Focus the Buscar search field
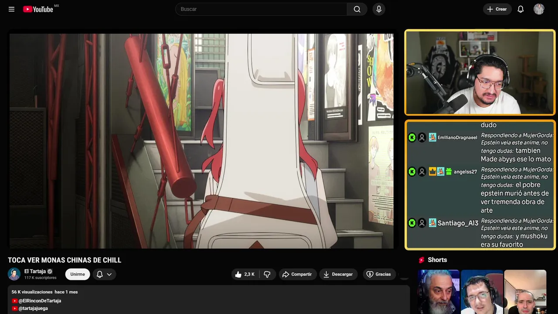Screen dimensions: 558x314 tap(261, 9)
